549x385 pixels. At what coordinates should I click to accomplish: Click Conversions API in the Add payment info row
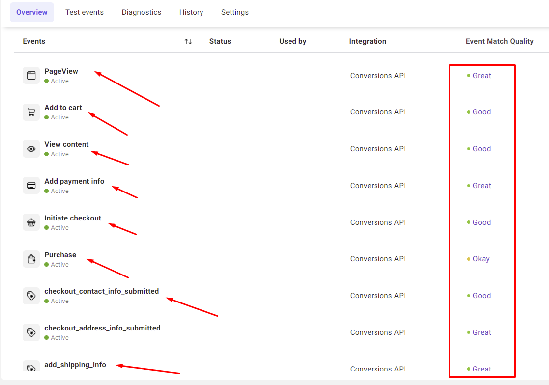(378, 185)
